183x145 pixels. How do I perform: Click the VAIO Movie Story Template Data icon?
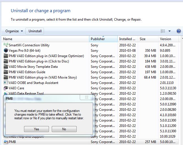6,66
